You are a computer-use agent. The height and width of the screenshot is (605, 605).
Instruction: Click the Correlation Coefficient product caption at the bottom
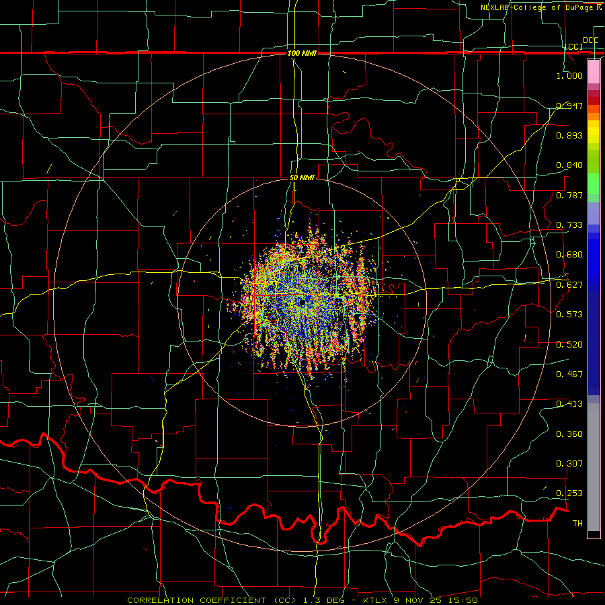(302, 600)
